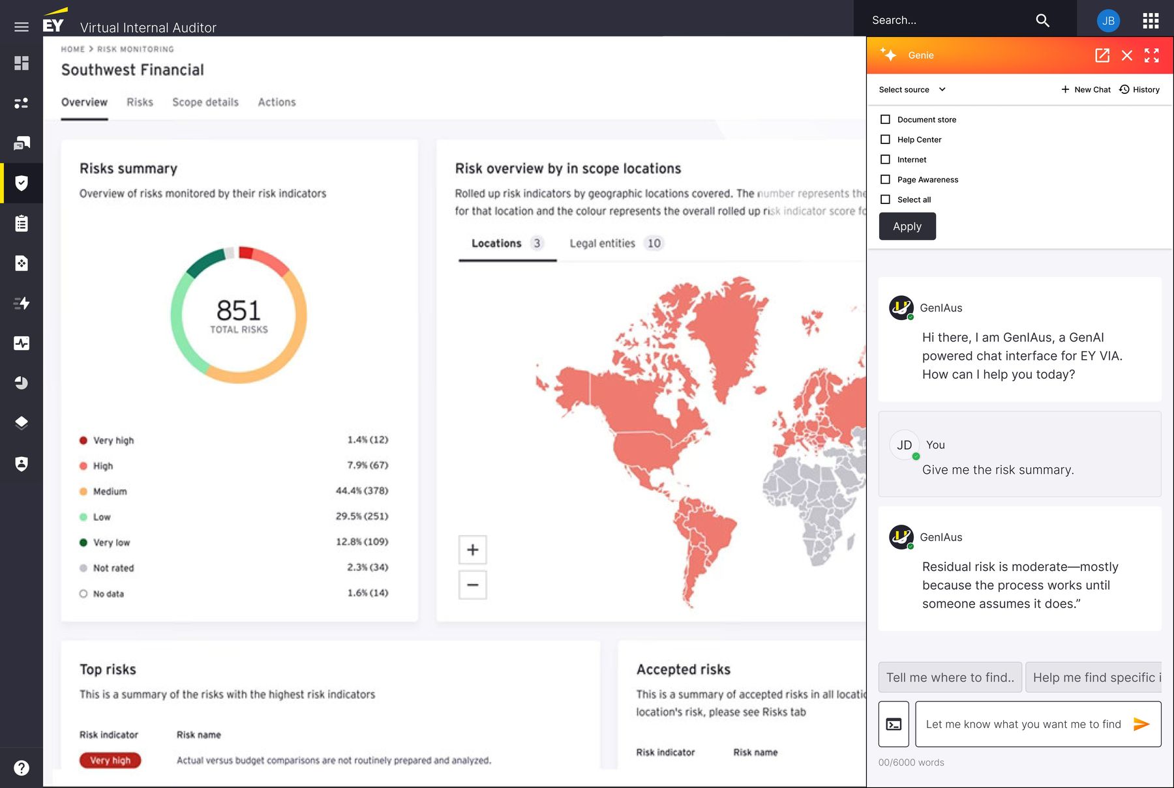Open the apps grid launcher
Image resolution: width=1174 pixels, height=788 pixels.
click(1151, 21)
